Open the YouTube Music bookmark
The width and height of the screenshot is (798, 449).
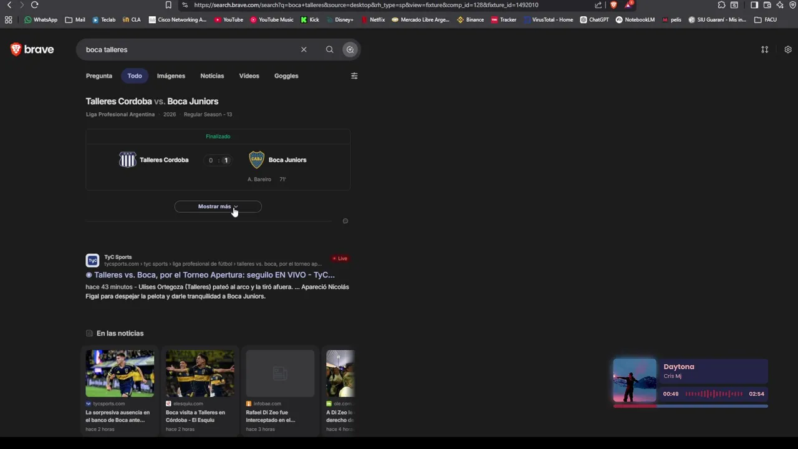tap(272, 19)
